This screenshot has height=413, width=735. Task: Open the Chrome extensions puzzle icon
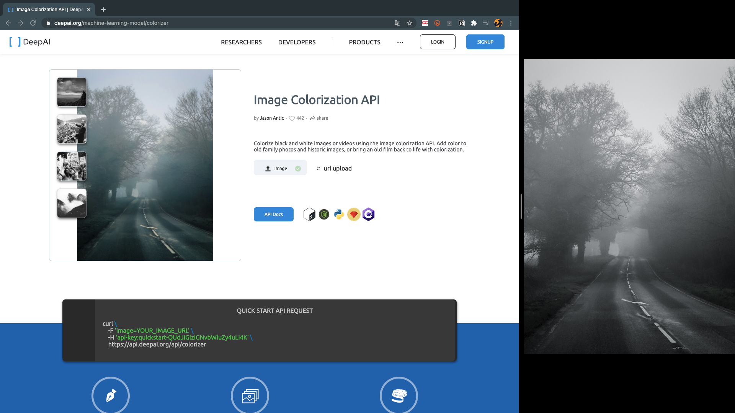(474, 23)
